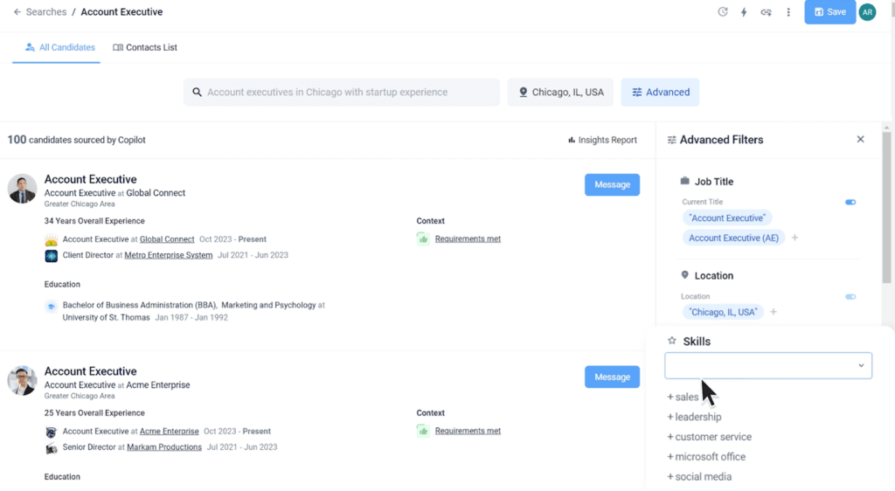Screen dimensions: 895x491
Task: Message the Global Connect account executive
Action: 612,184
